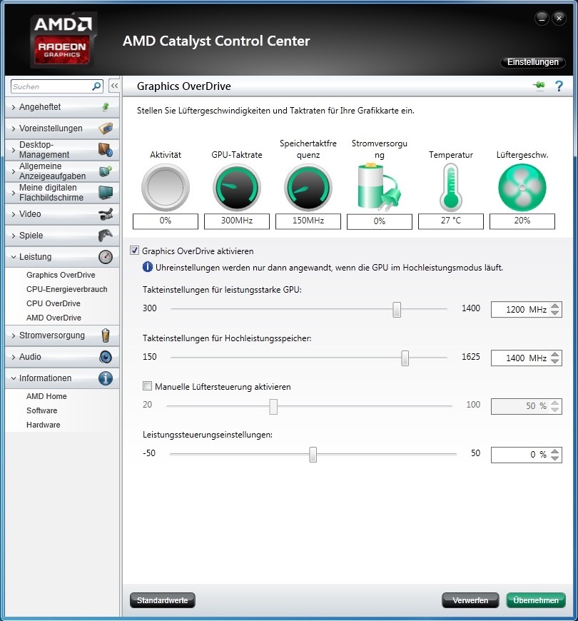
Task: Click the Stromversorgung battery icon in sidebar
Action: pos(106,335)
